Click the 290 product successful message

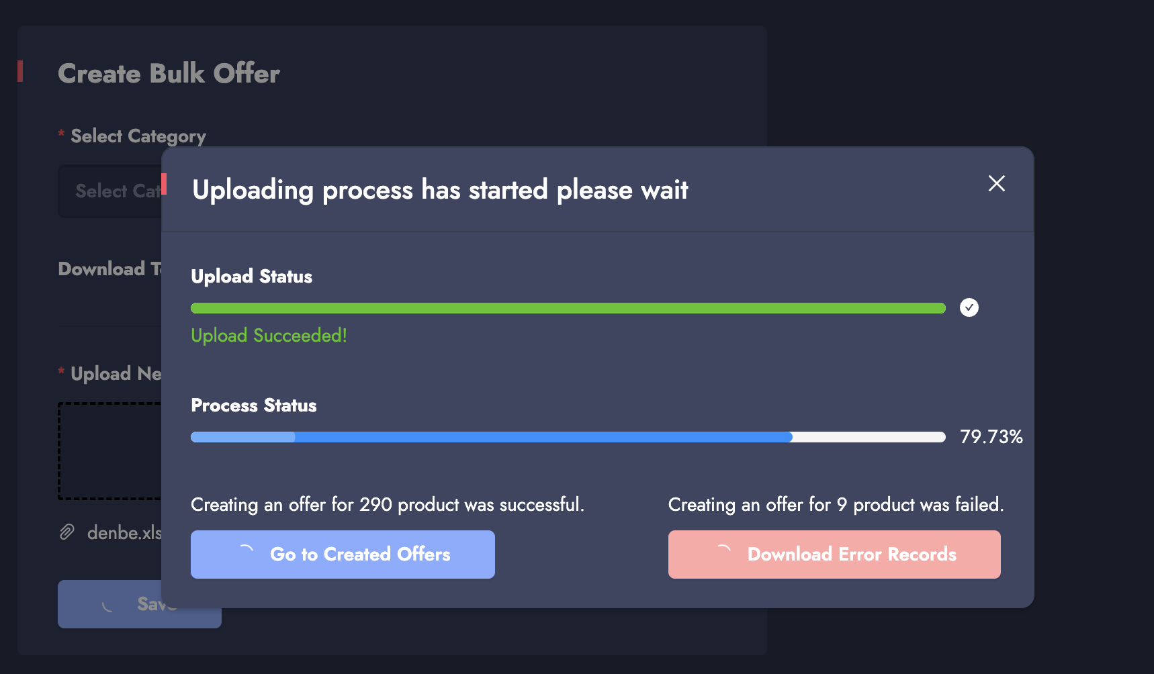[387, 505]
